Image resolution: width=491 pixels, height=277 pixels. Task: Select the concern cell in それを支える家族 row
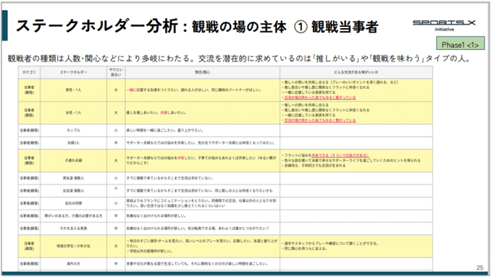[203, 229]
